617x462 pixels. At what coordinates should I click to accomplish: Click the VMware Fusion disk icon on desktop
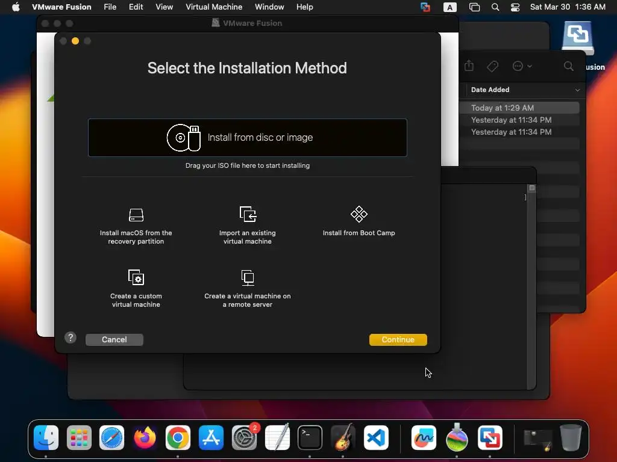577,38
